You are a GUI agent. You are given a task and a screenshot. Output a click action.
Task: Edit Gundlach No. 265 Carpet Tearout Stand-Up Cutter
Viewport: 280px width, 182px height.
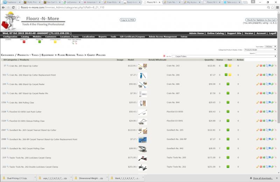coord(258,130)
